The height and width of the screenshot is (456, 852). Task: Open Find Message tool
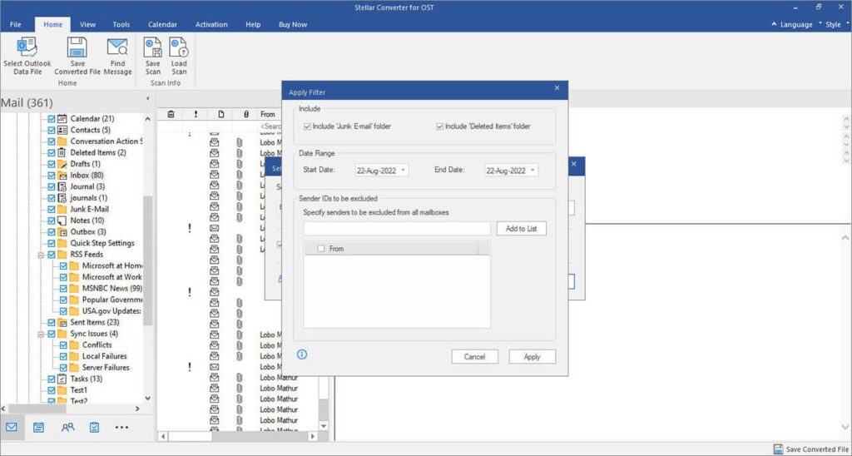click(117, 47)
